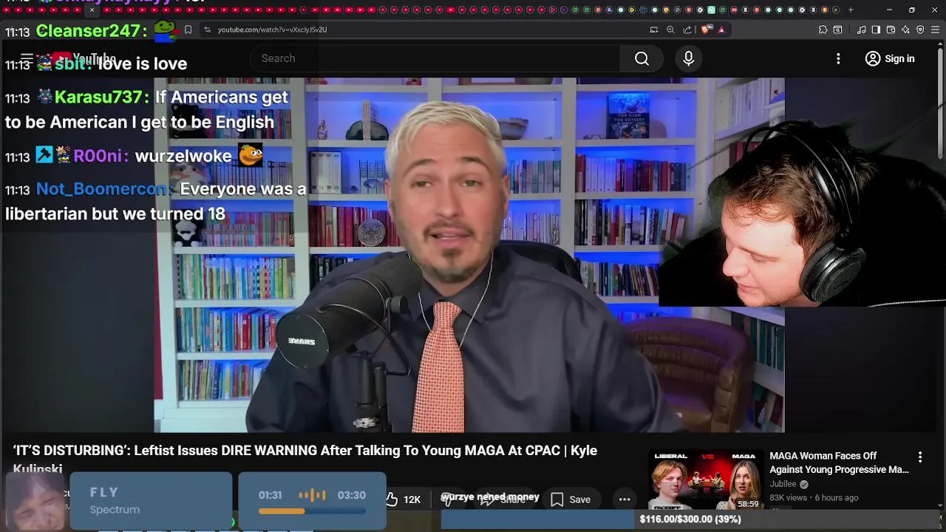Click the 'love is love' chat message
The image size is (946, 532).
[142, 64]
